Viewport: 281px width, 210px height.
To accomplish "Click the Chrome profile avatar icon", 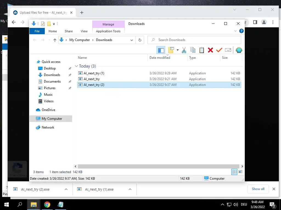I will (x=264, y=22).
